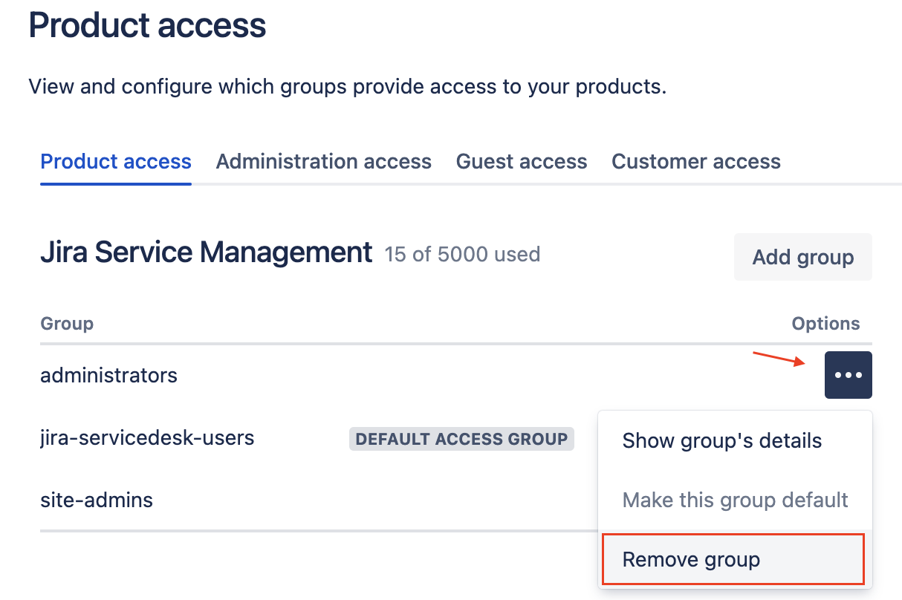Click the View and configure description text
This screenshot has width=902, height=600.
coord(347,87)
